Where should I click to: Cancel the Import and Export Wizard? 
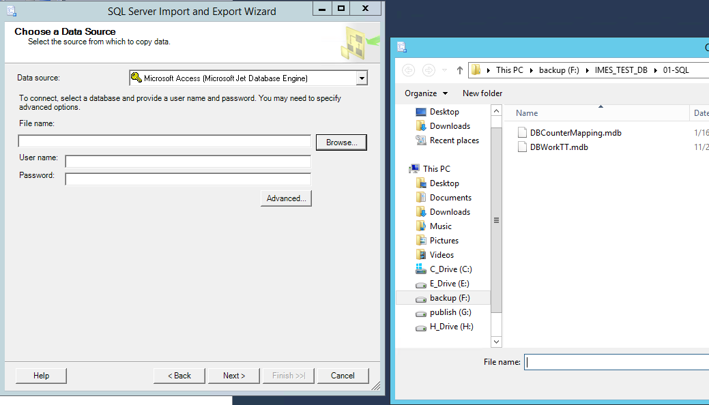click(x=343, y=376)
